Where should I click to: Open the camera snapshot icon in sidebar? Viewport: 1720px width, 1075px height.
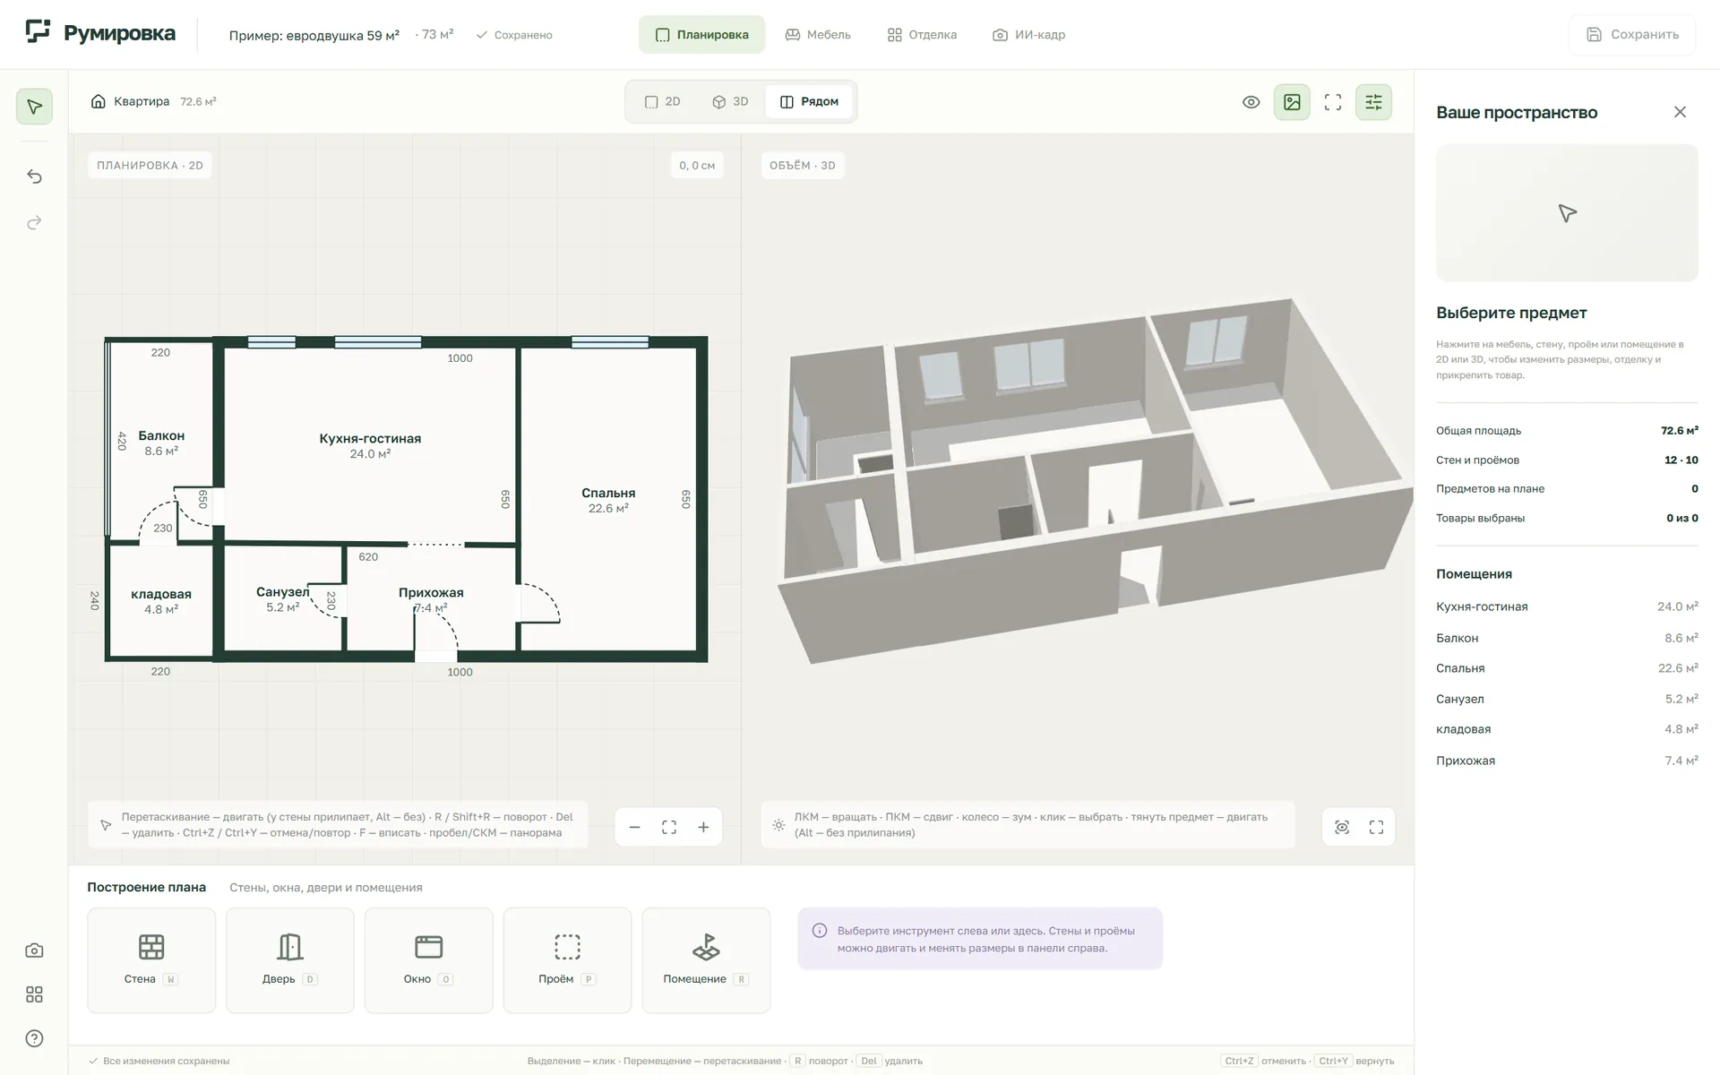coord(34,950)
